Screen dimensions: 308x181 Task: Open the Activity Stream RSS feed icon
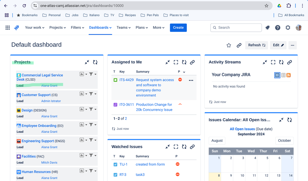click(289, 75)
